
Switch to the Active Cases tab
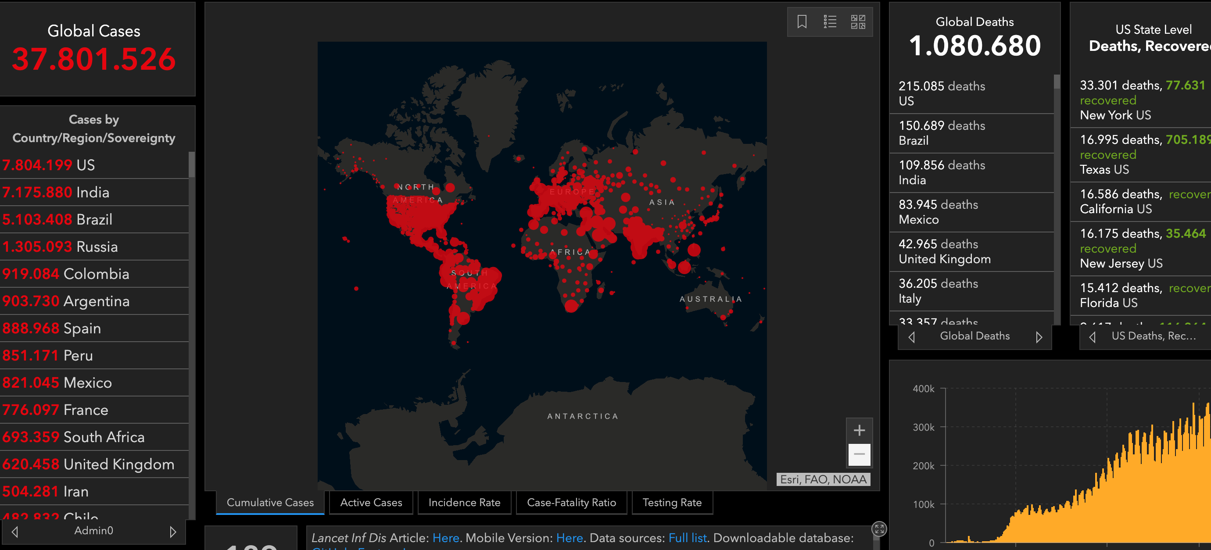(371, 503)
